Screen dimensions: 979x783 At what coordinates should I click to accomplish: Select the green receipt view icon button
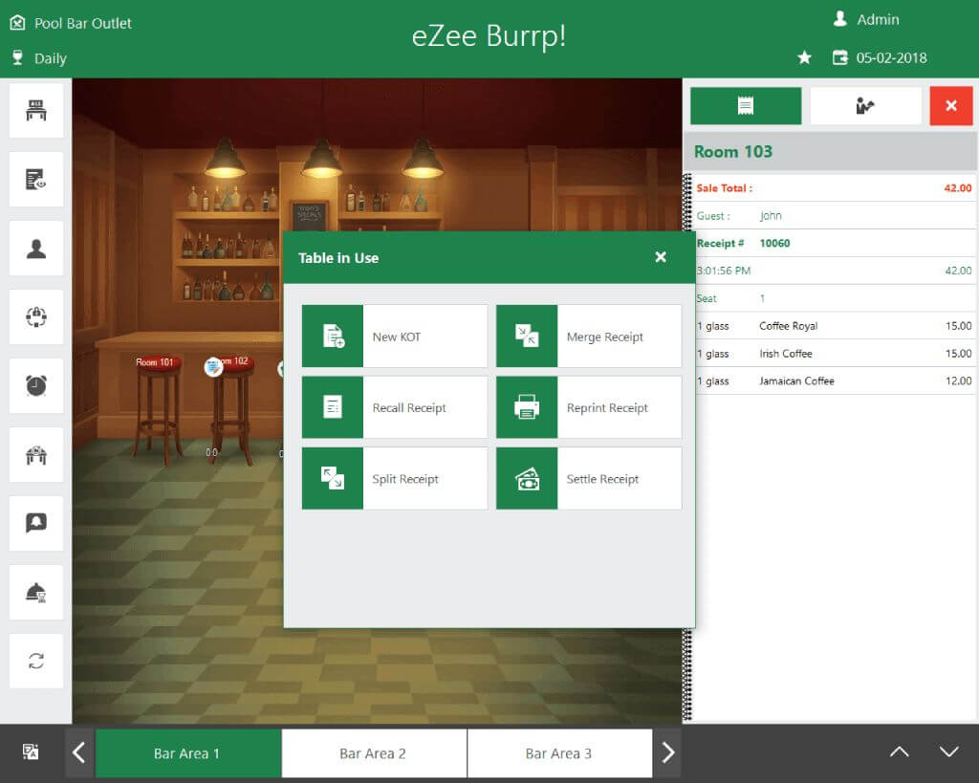746,106
